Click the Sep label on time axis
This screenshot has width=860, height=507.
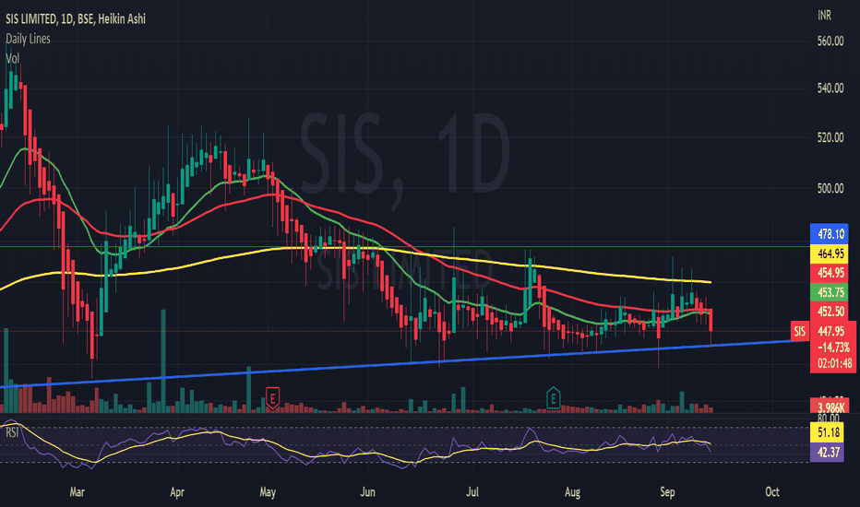(667, 491)
